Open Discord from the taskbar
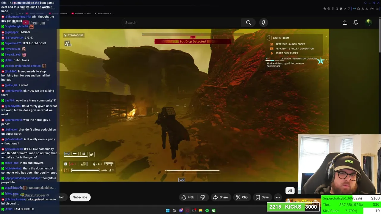The image size is (381, 214). pos(181,211)
